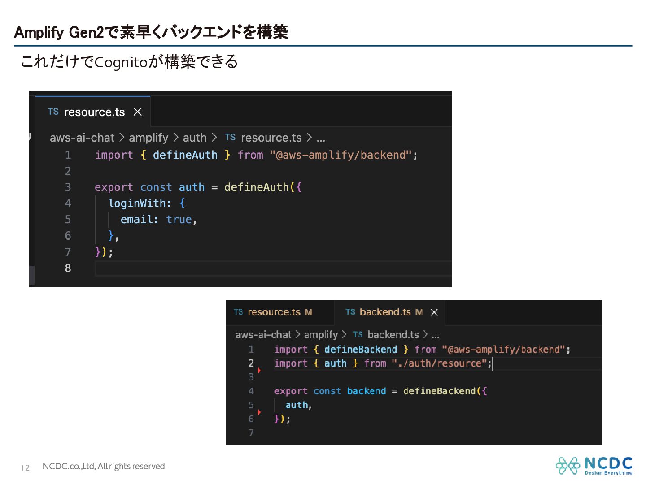The width and height of the screenshot is (646, 484).
Task: Close the backend.ts tab
Action: pyautogui.click(x=434, y=312)
